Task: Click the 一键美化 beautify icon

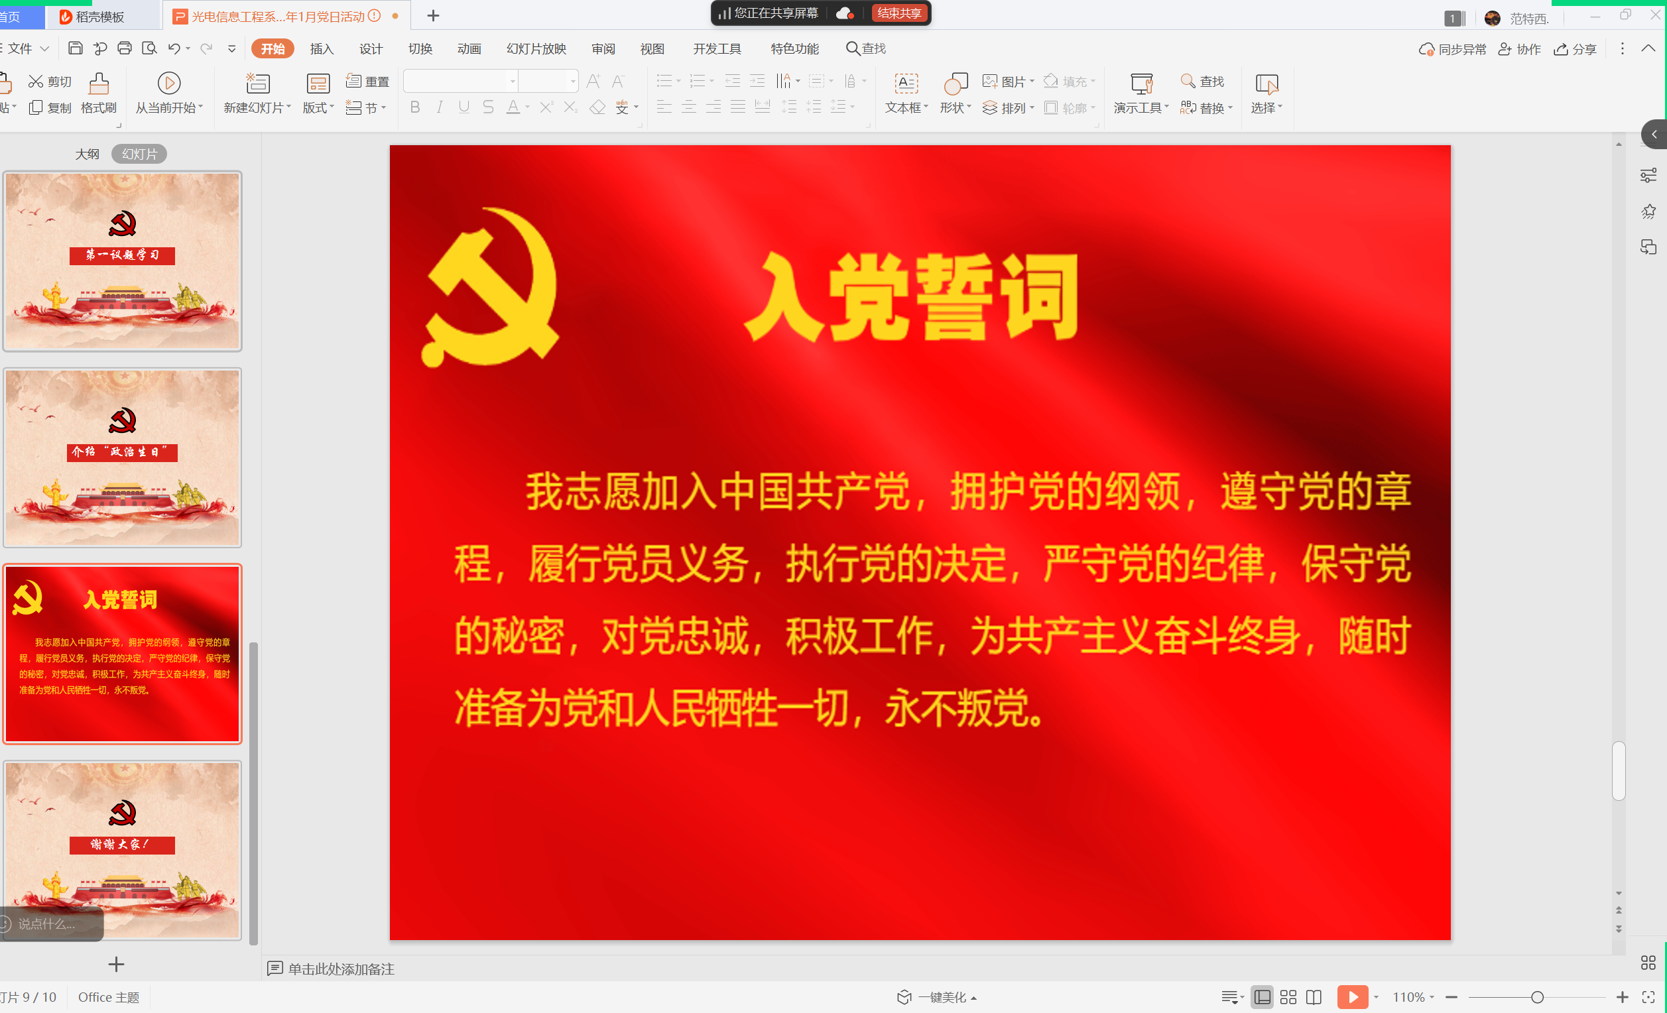Action: [x=904, y=997]
